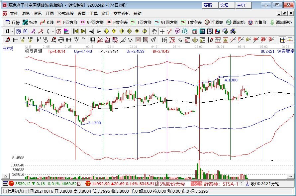Click the 论坛 forum button

point(225,5)
